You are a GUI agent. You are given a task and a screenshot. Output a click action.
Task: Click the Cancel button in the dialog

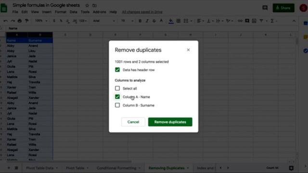pyautogui.click(x=133, y=122)
